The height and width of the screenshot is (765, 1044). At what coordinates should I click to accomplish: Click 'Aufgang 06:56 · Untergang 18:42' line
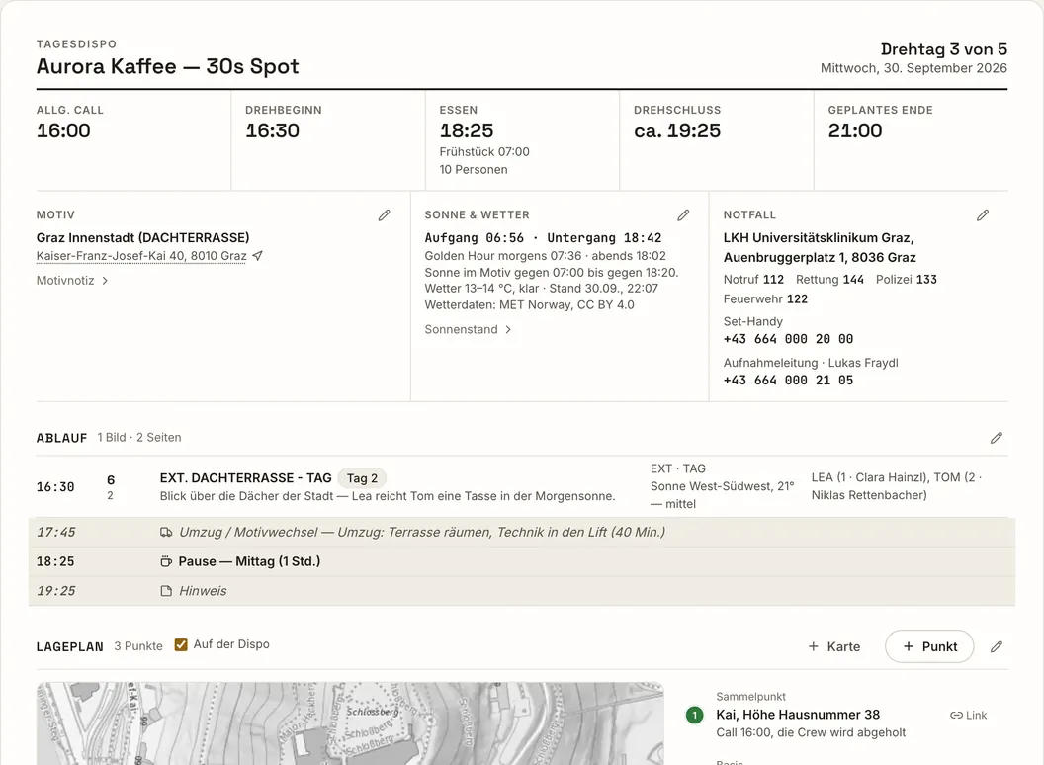point(544,237)
